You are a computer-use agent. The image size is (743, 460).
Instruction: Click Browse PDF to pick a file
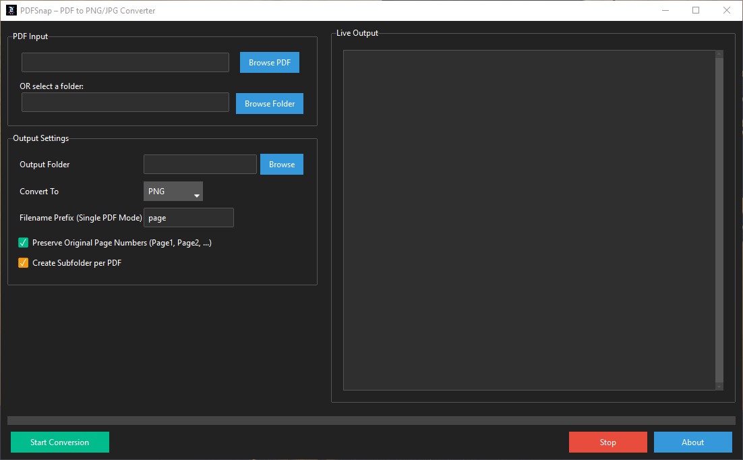click(x=269, y=62)
